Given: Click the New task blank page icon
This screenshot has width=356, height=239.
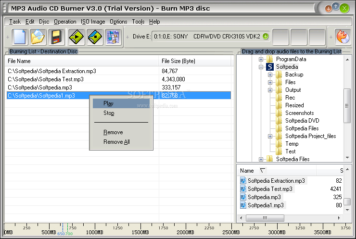Looking at the screenshot, I should tap(20, 37).
